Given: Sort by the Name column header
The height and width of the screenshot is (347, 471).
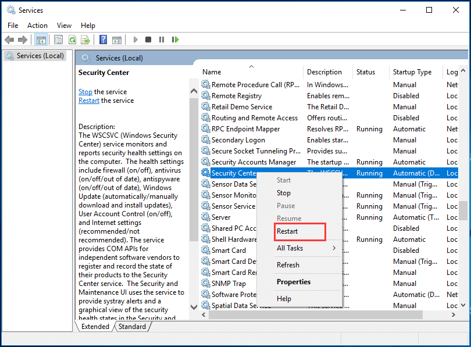Looking at the screenshot, I should 251,72.
